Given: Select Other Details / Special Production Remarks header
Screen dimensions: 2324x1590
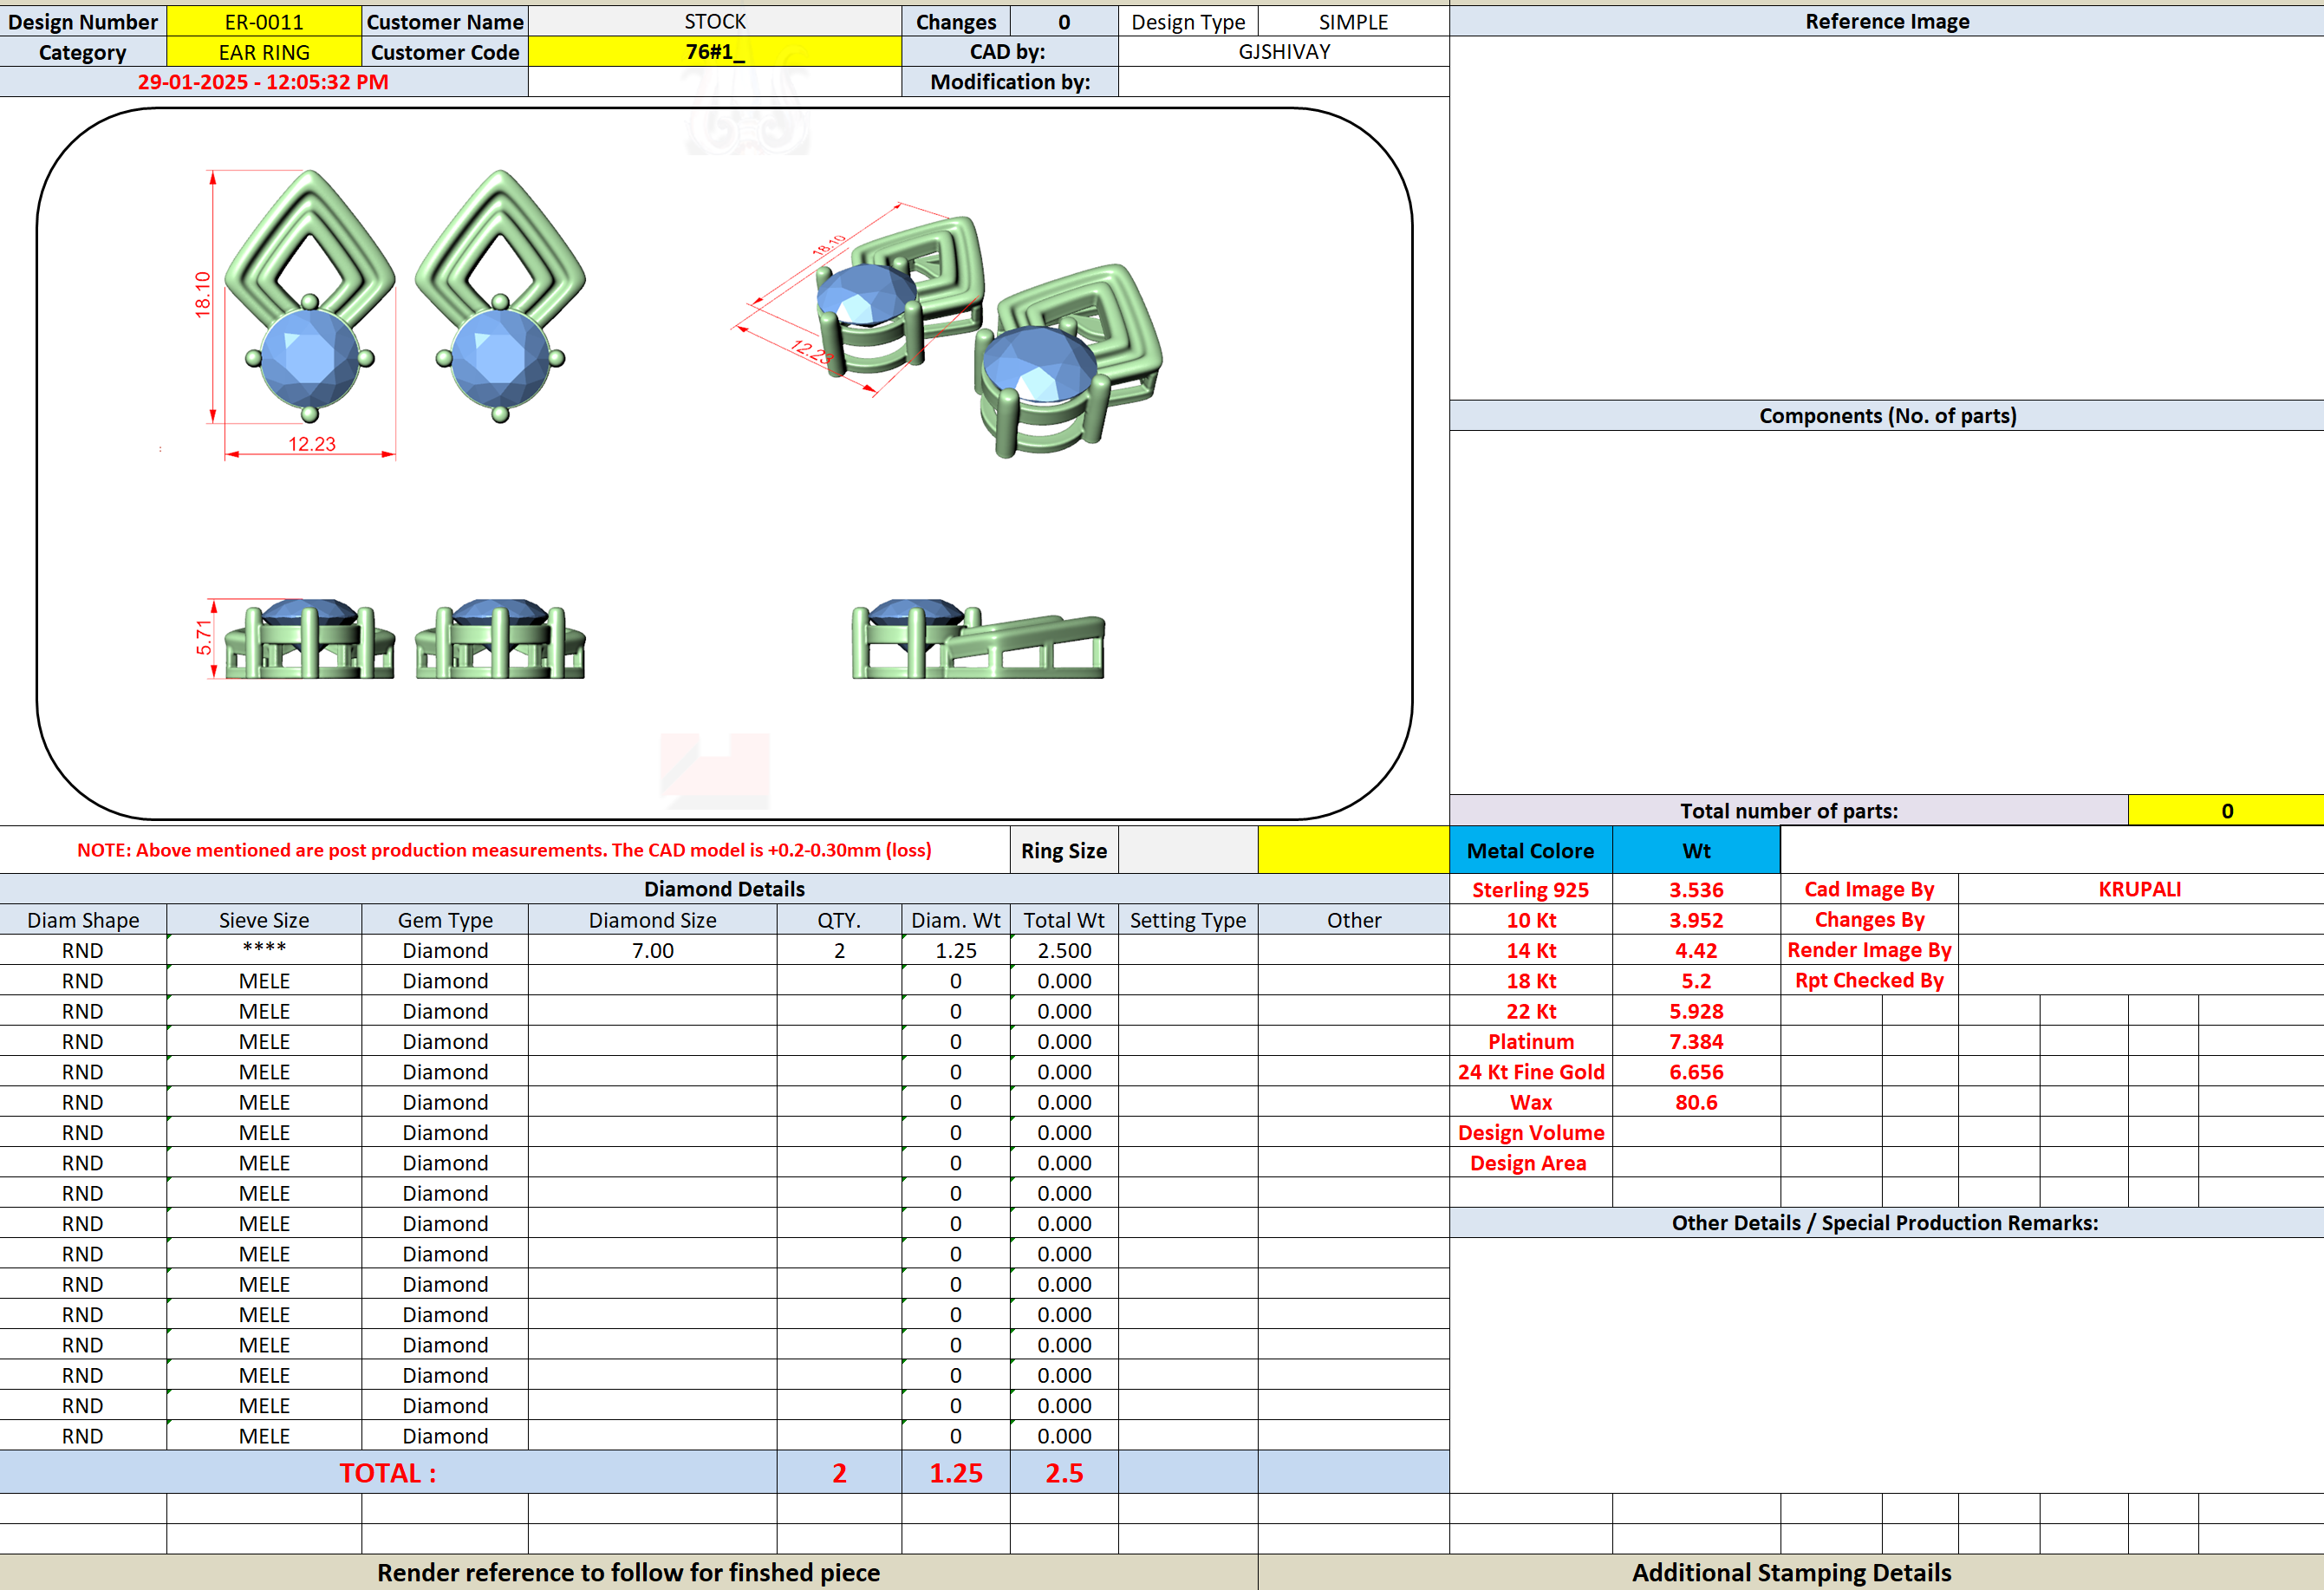Looking at the screenshot, I should click(1887, 1223).
